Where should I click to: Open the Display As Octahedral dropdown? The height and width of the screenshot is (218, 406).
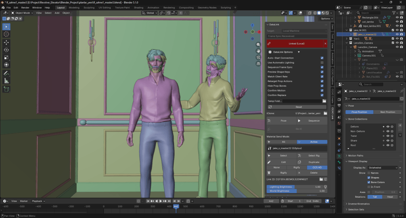(382, 168)
